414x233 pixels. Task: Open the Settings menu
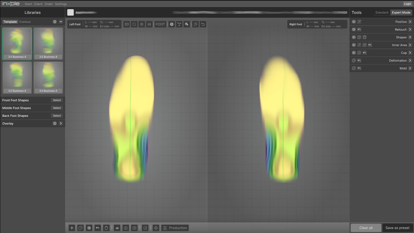coord(61,4)
